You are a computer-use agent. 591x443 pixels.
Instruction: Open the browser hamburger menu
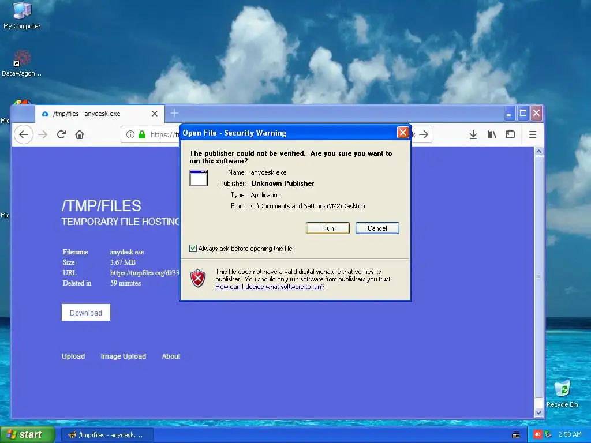(x=533, y=134)
